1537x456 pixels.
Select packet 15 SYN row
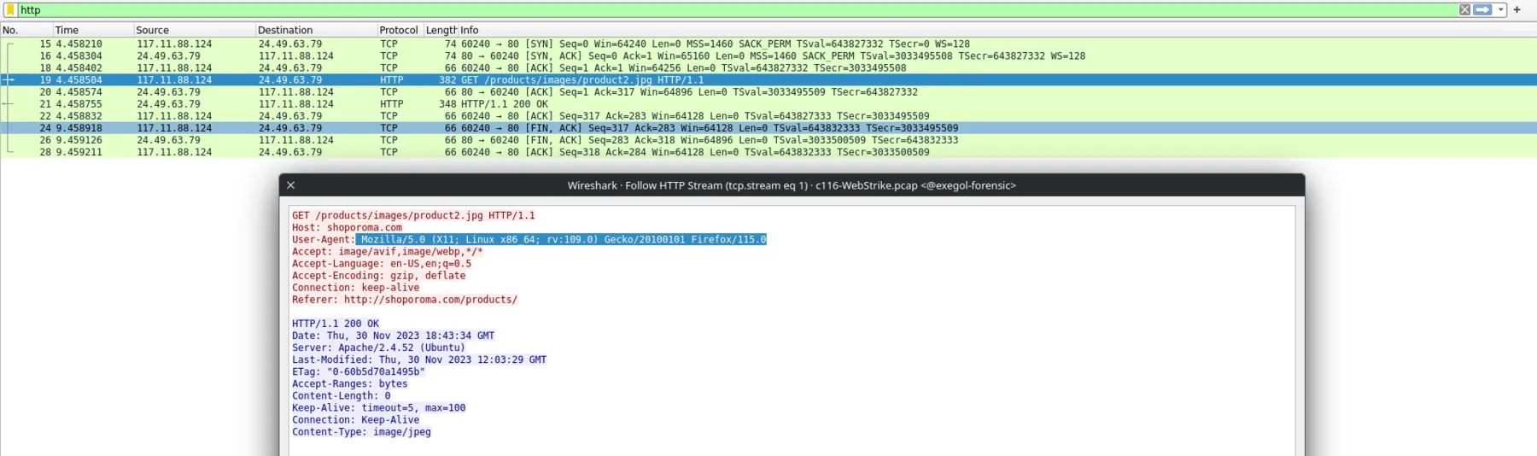pos(768,44)
